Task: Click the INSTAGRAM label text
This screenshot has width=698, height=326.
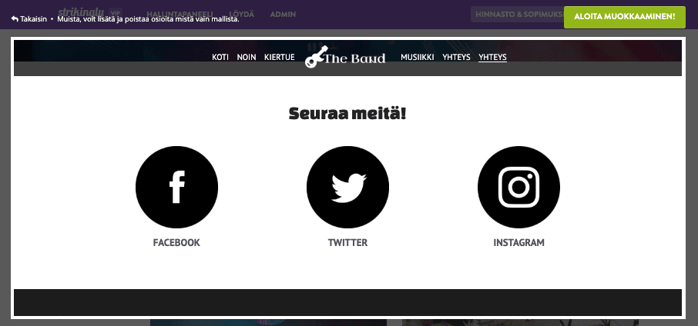Action: pos(518,242)
